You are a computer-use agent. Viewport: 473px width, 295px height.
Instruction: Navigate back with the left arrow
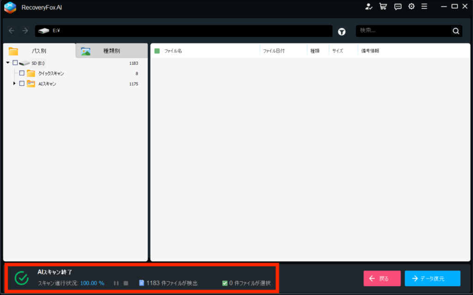point(12,31)
